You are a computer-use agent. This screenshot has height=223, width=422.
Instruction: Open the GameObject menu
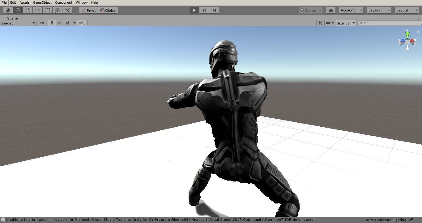pos(42,2)
